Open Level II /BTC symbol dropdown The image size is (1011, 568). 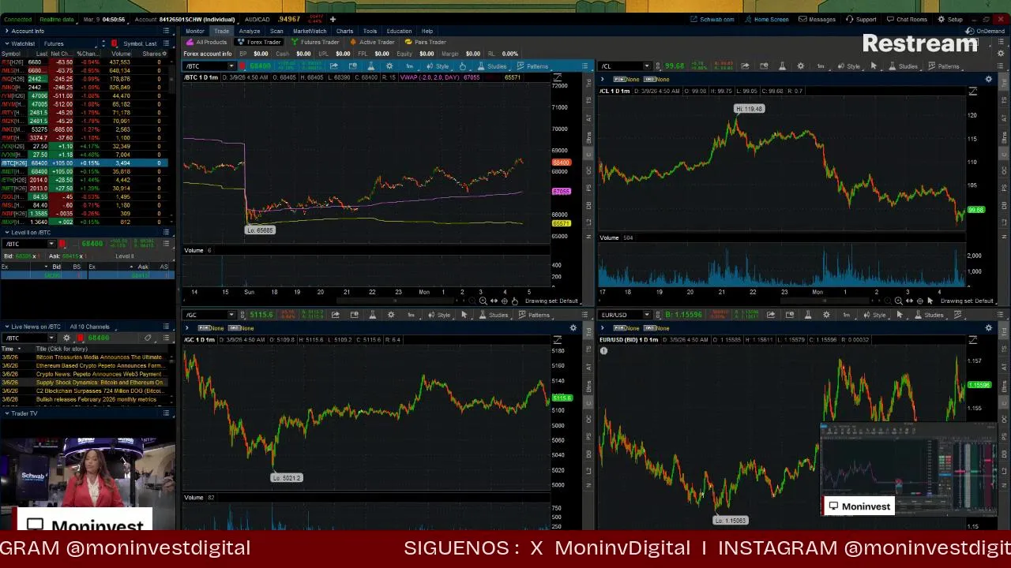coord(53,244)
